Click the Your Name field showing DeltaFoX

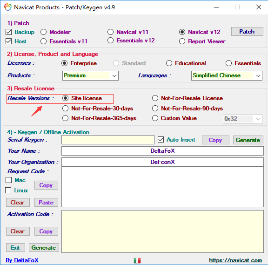click(162, 151)
